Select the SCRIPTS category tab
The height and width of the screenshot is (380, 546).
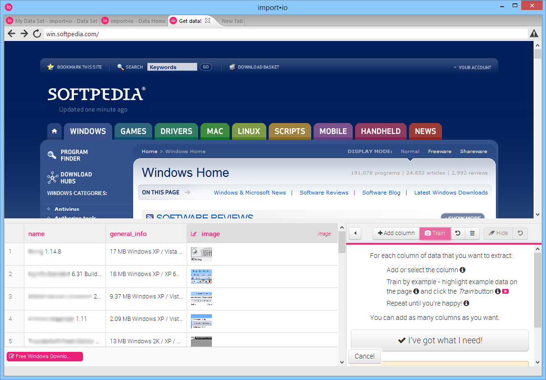pos(290,131)
